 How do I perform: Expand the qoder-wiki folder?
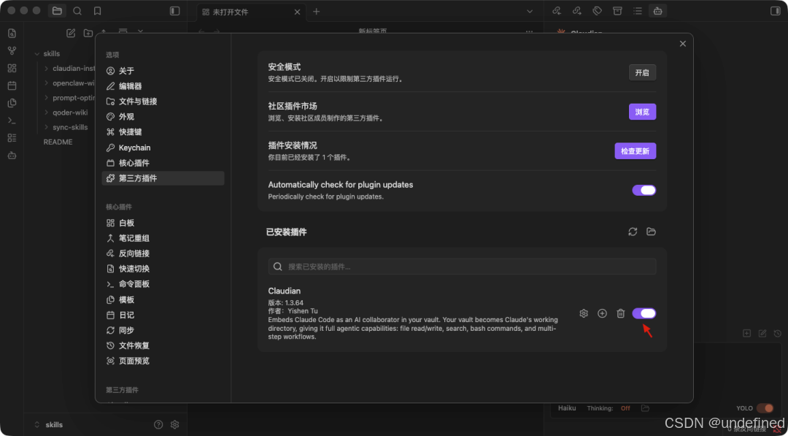pyautogui.click(x=46, y=112)
